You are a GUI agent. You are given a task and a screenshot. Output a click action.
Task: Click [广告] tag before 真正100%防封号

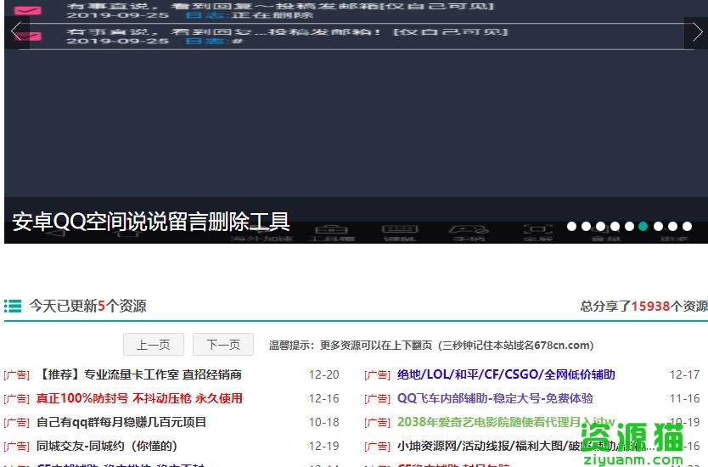pos(17,399)
